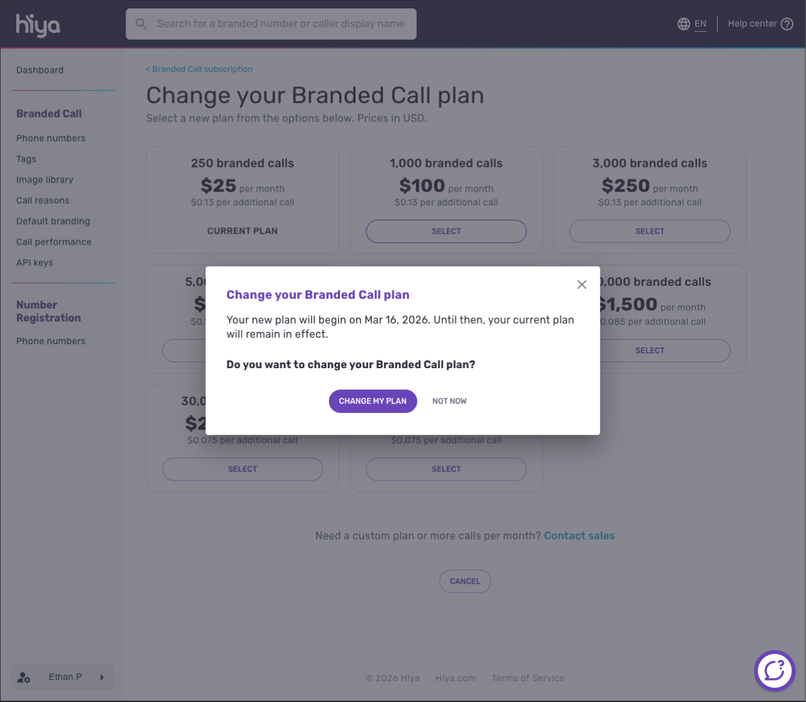Screen dimensions: 806x702
Task: Focus the branded number search field
Action: coord(280,24)
